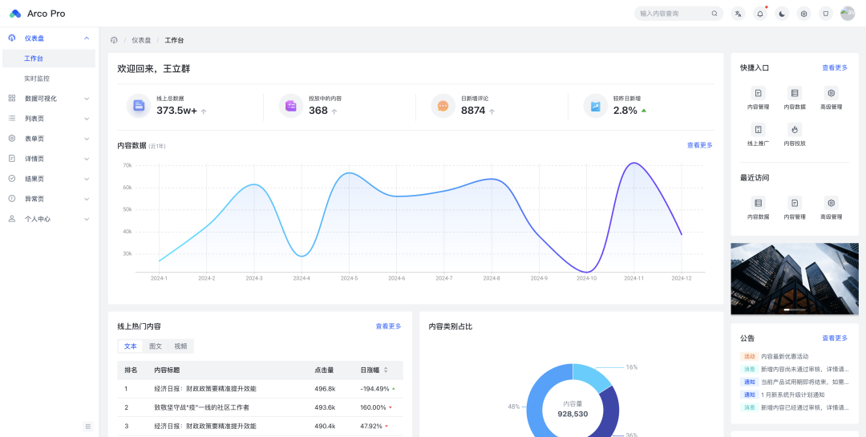Expand the 数据可视化 menu
Screen dimensions: 866x437
[48, 99]
